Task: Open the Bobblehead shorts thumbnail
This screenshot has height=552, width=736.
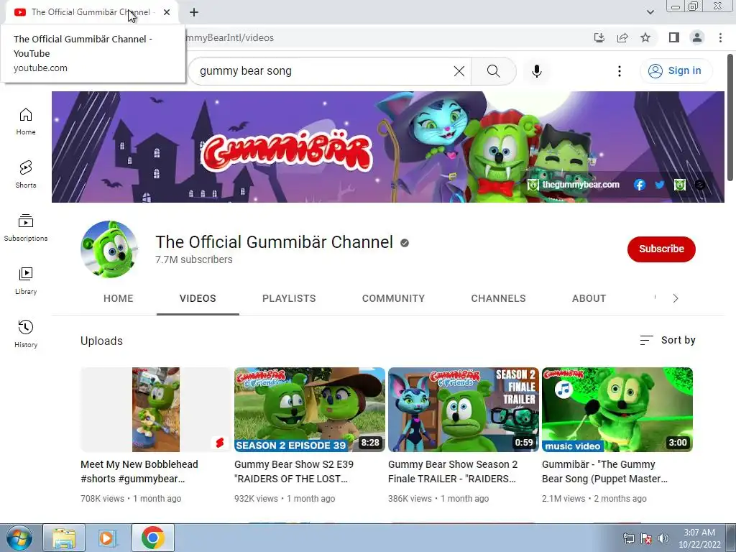Action: point(156,409)
